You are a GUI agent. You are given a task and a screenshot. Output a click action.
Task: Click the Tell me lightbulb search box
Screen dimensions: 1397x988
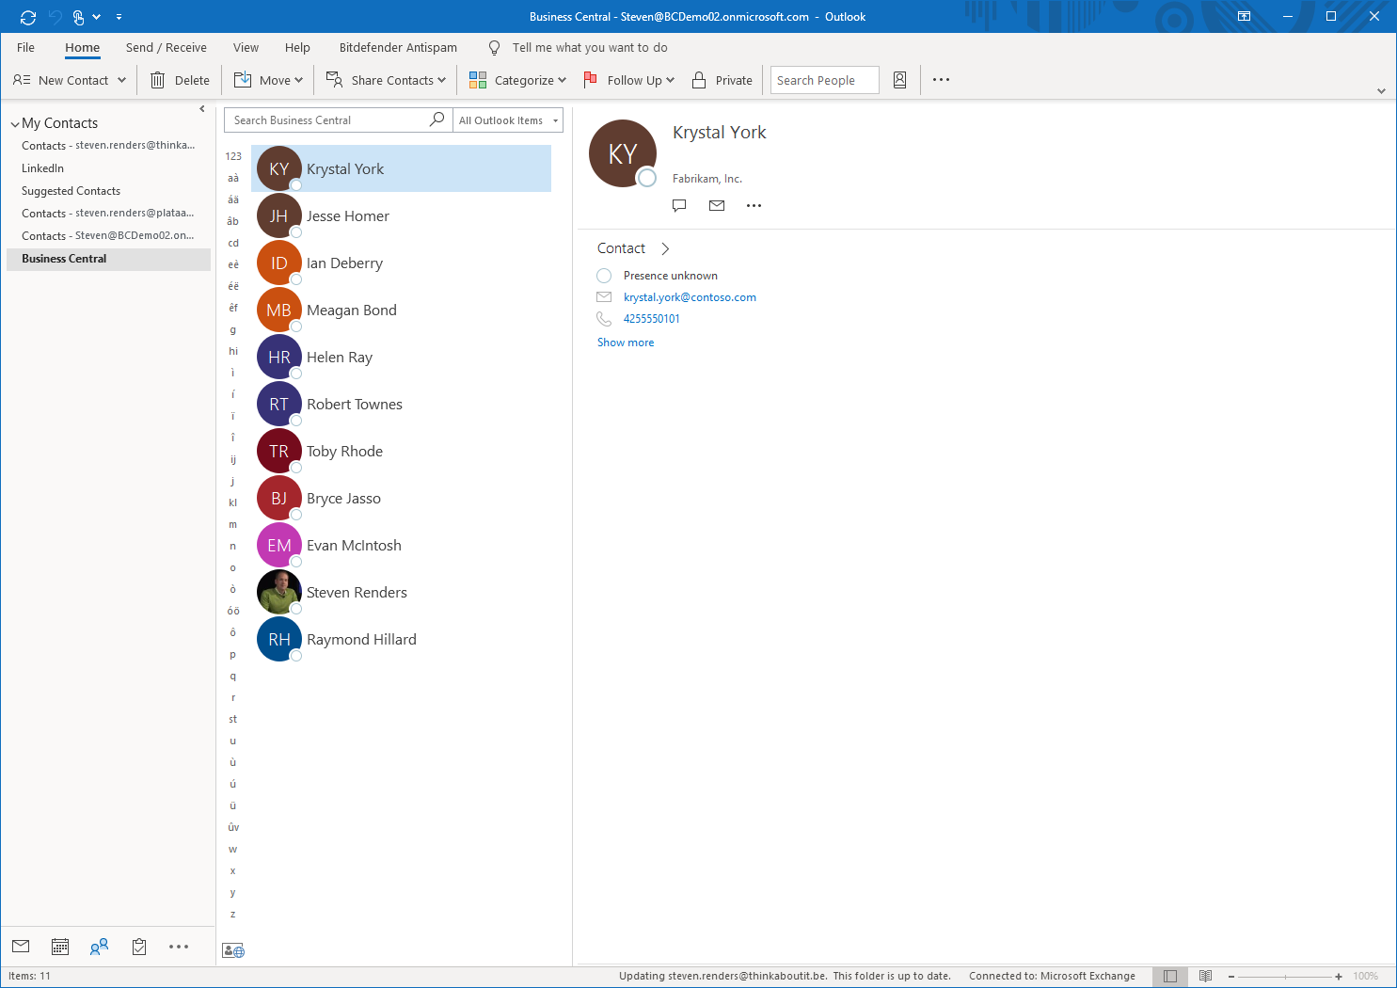pos(578,47)
